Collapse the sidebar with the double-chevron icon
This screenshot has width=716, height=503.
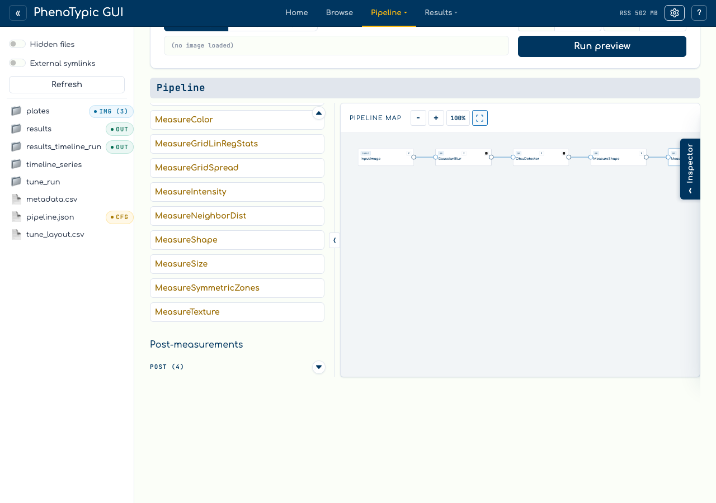tap(18, 13)
